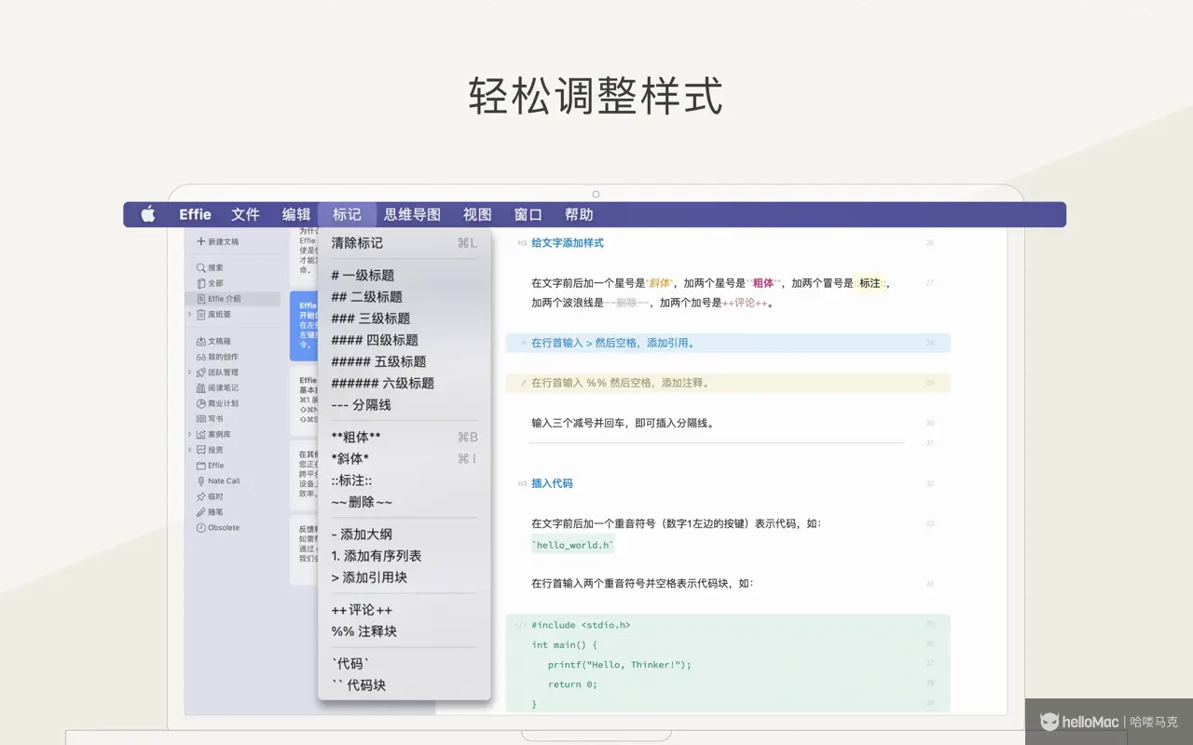Apply # 一级标题 heading style
This screenshot has height=745, width=1193.
click(x=405, y=276)
